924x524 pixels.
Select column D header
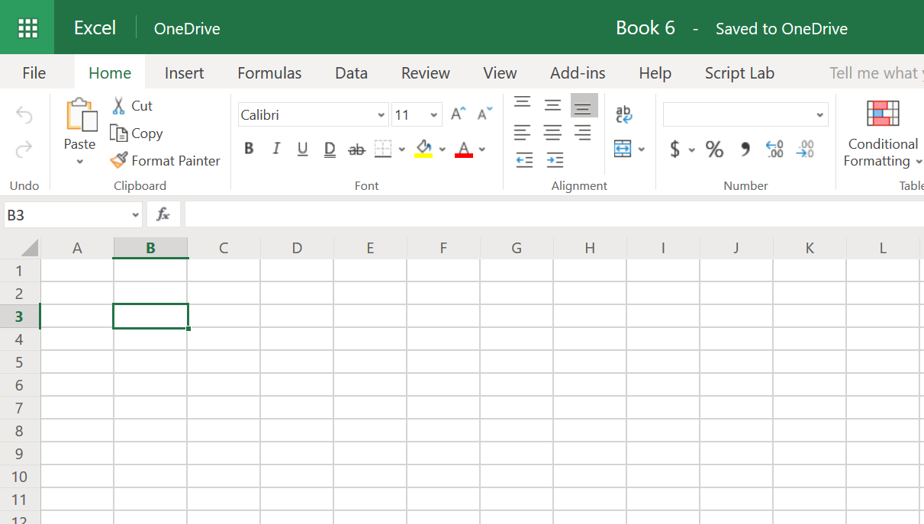[x=297, y=248]
